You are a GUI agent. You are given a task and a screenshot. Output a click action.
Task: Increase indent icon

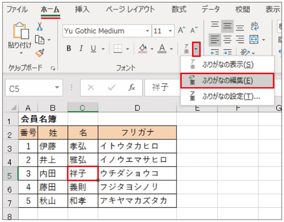pyautogui.click(x=227, y=52)
